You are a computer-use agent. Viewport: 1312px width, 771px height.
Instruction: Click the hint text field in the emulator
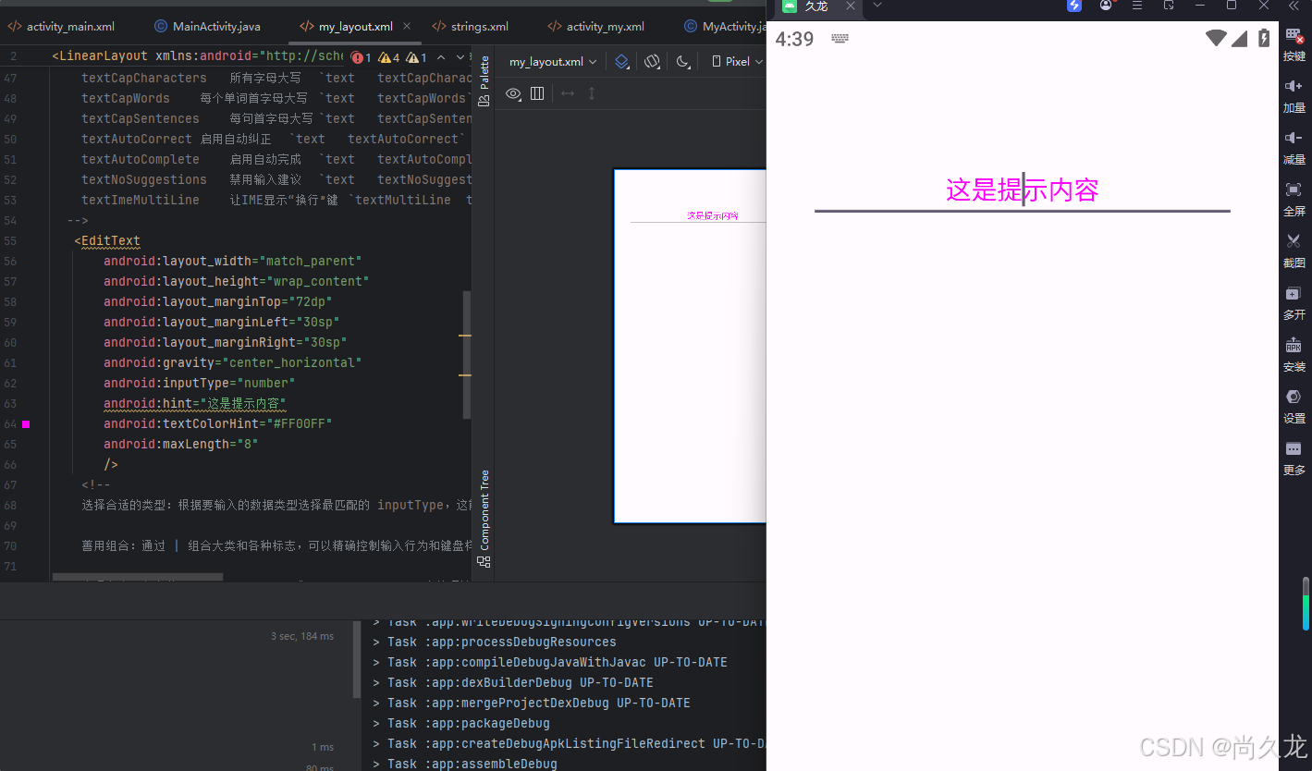click(x=1022, y=191)
